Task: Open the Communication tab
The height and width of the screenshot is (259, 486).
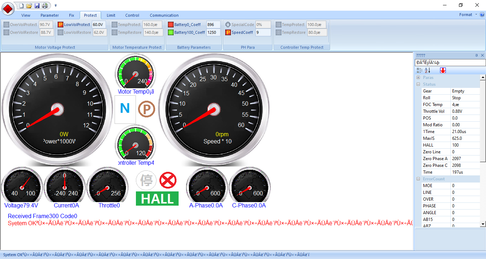Action: click(164, 15)
